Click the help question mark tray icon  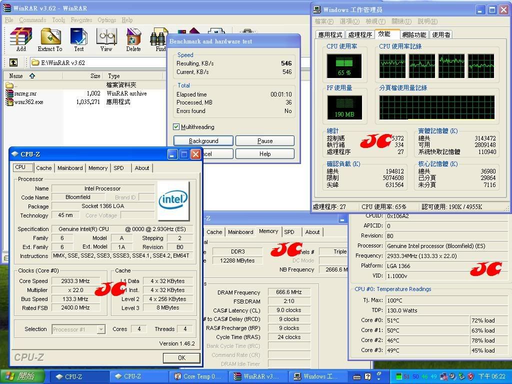[367, 377]
